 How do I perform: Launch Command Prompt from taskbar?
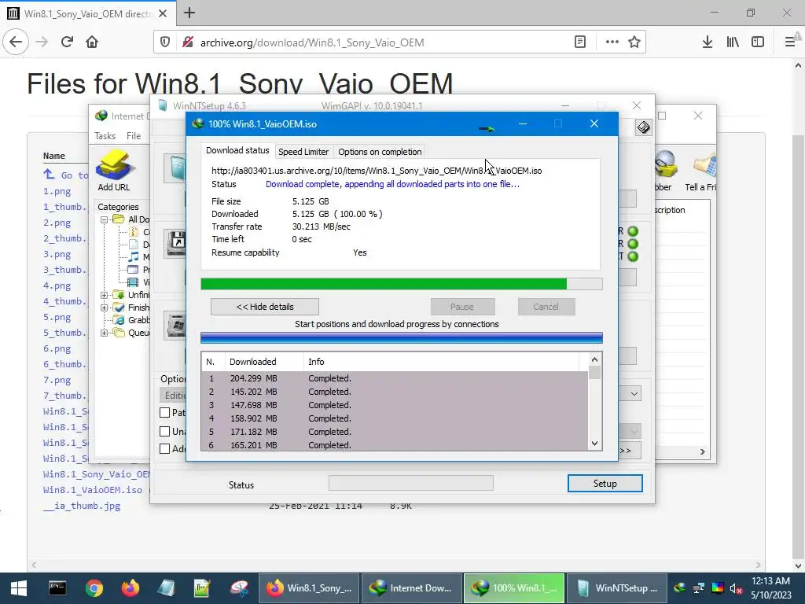(57, 588)
